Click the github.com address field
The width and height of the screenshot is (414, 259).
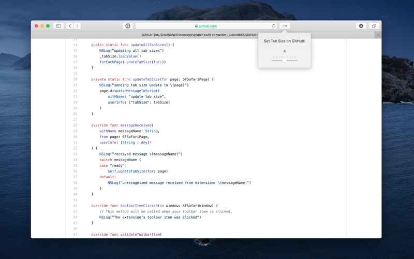click(206, 26)
